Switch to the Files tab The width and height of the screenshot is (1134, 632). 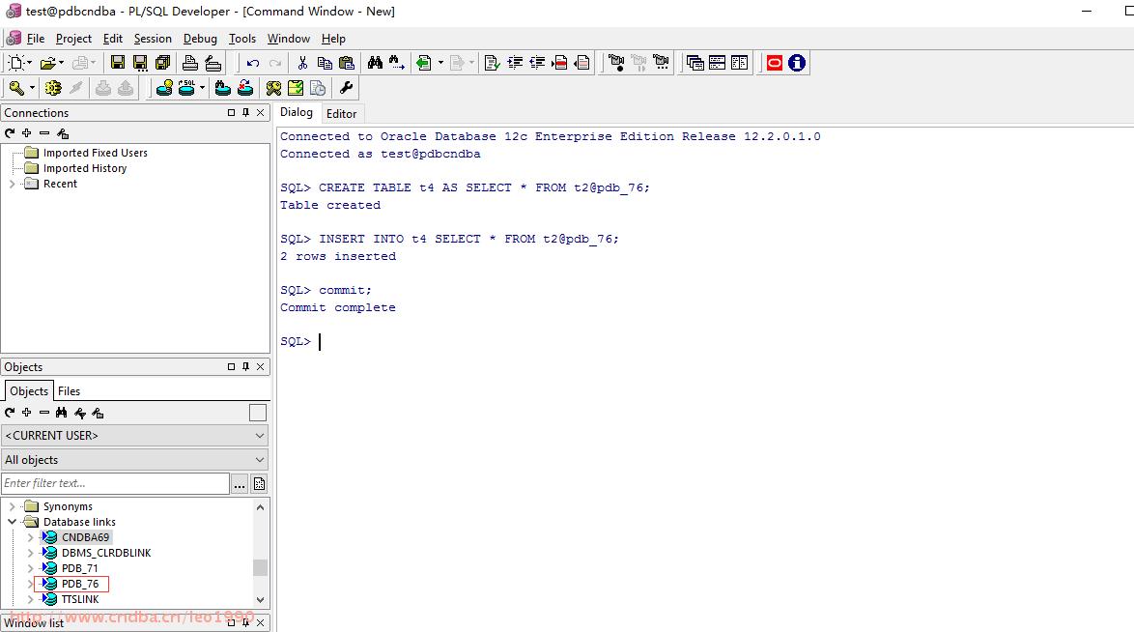tap(69, 391)
